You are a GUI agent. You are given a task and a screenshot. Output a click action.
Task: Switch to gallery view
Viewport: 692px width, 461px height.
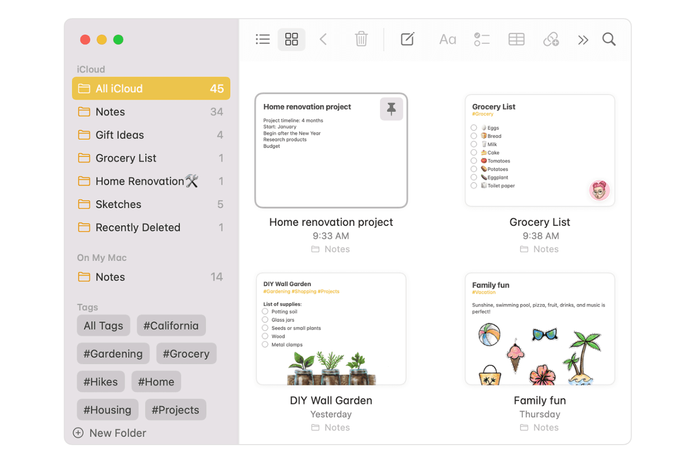pos(291,39)
